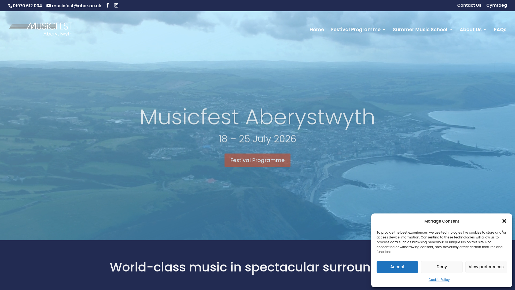Click the '18 – 25 July 2026' date text
This screenshot has width=515, height=290.
(x=257, y=139)
